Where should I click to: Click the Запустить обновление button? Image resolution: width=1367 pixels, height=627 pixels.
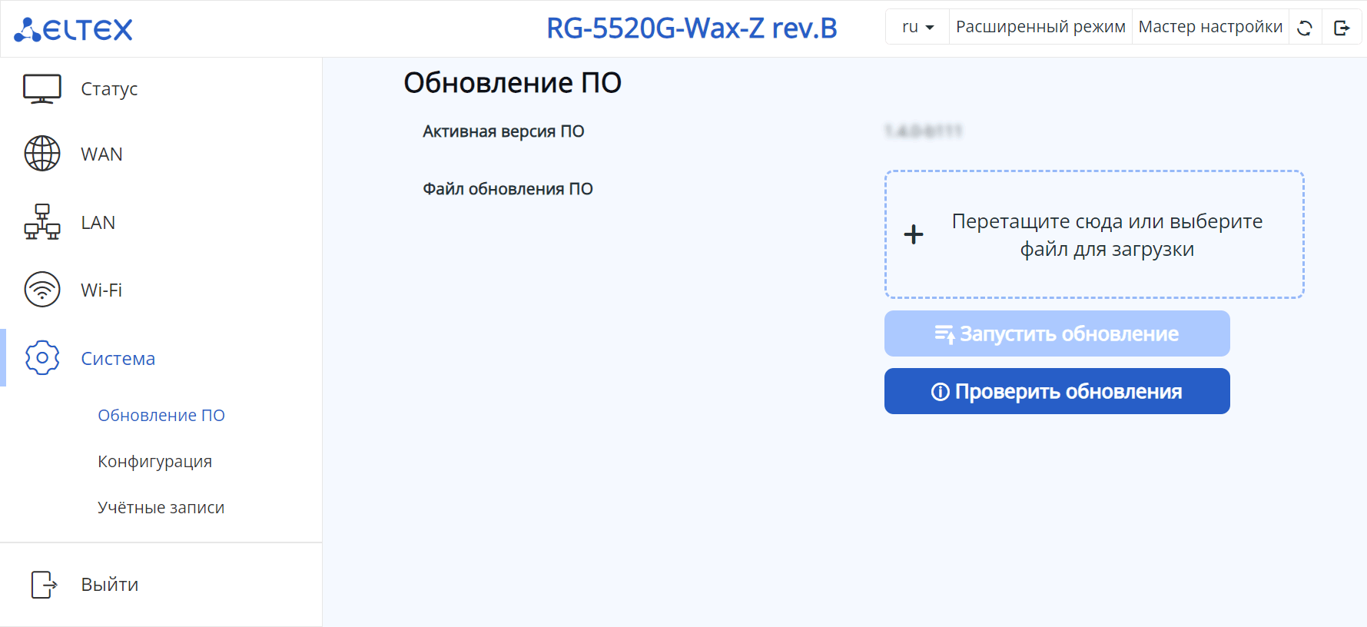coord(1057,333)
